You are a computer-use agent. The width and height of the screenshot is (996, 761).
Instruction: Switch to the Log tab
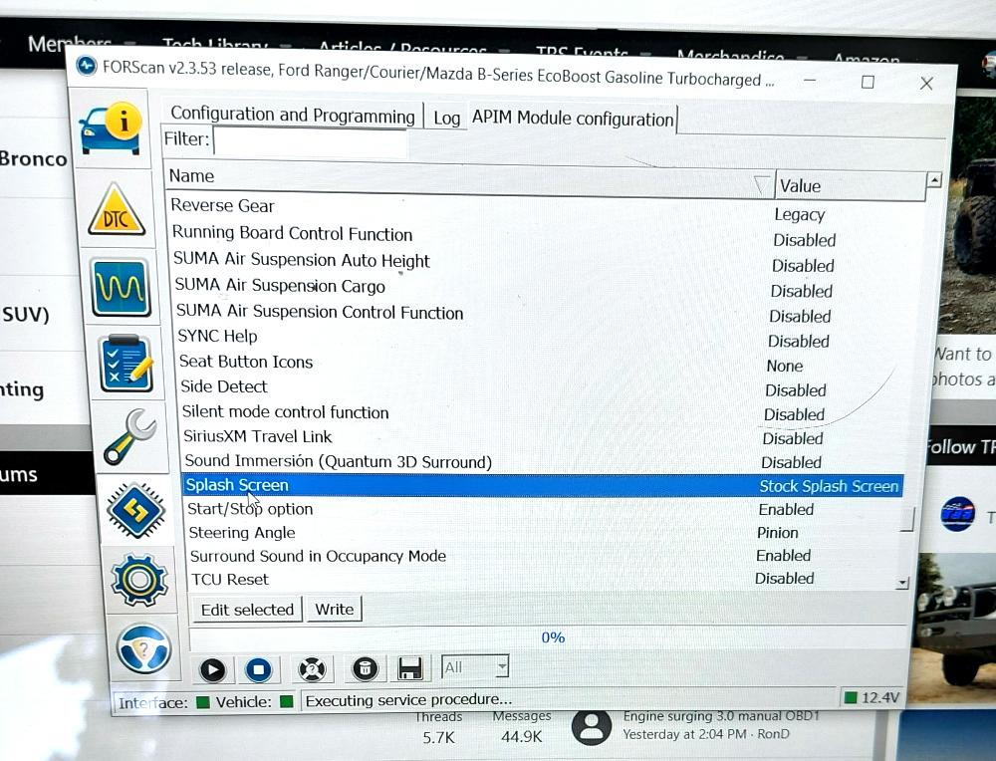click(447, 118)
